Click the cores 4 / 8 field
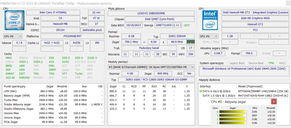Viewport: 291px width, 128px height. pos(19,43)
